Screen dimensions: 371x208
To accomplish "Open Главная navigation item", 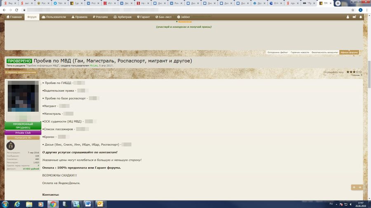I will point(14,17).
